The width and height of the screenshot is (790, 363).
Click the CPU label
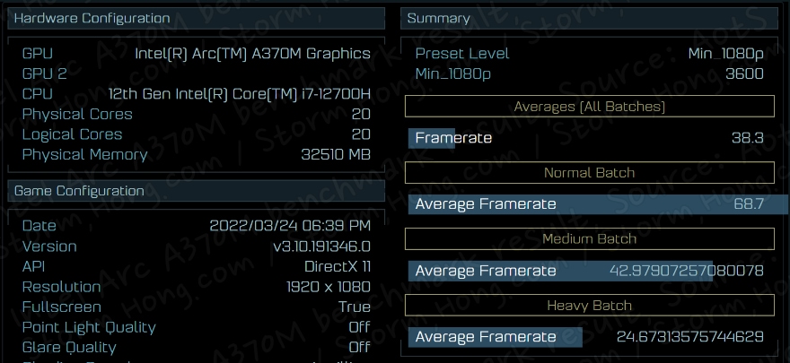click(38, 93)
